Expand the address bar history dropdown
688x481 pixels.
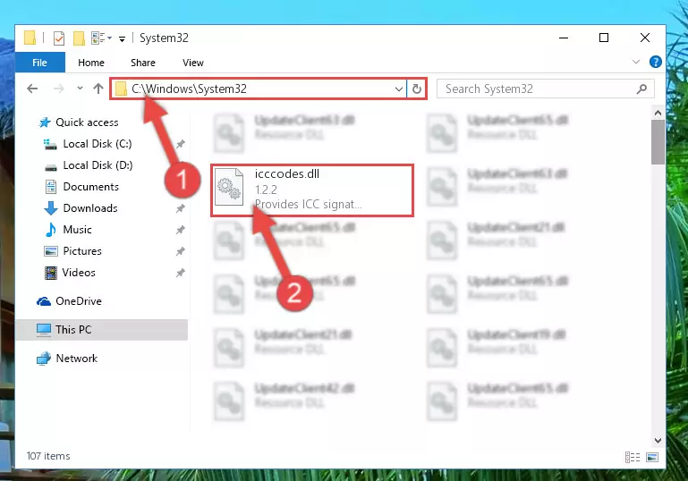[398, 89]
